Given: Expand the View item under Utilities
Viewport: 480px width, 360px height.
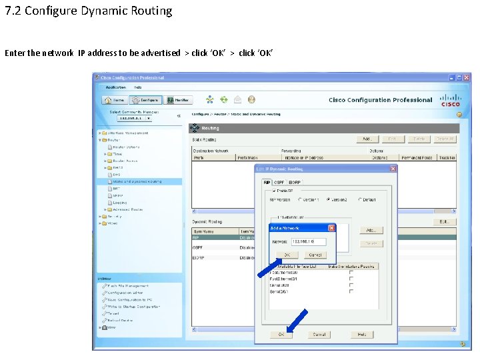Looking at the screenshot, I should pyautogui.click(x=100, y=327).
